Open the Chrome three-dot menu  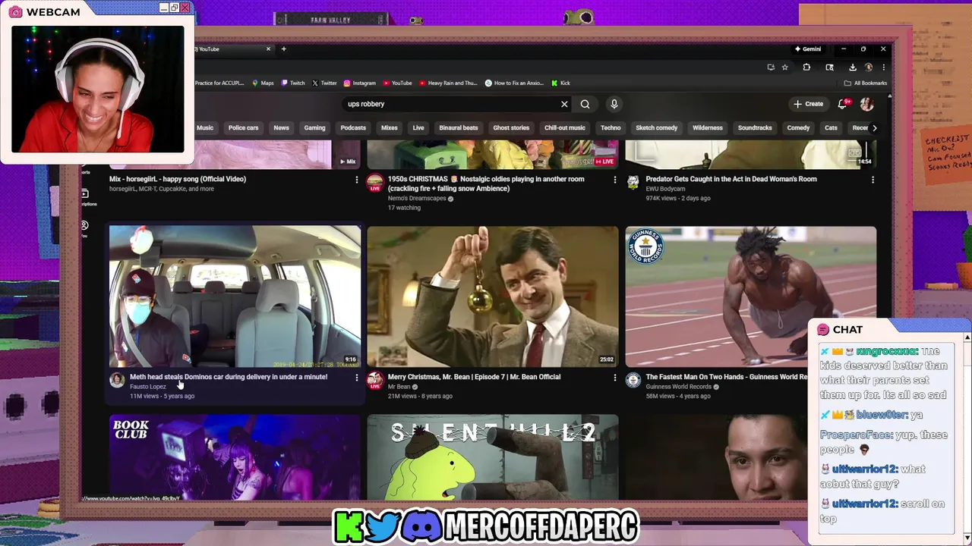[x=883, y=67]
